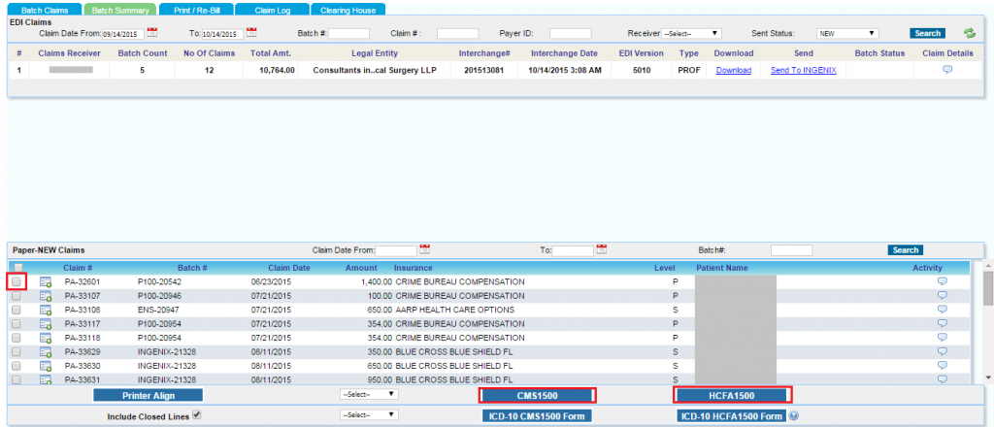Open the Select dropdown beside Include Closed Lines

click(369, 415)
